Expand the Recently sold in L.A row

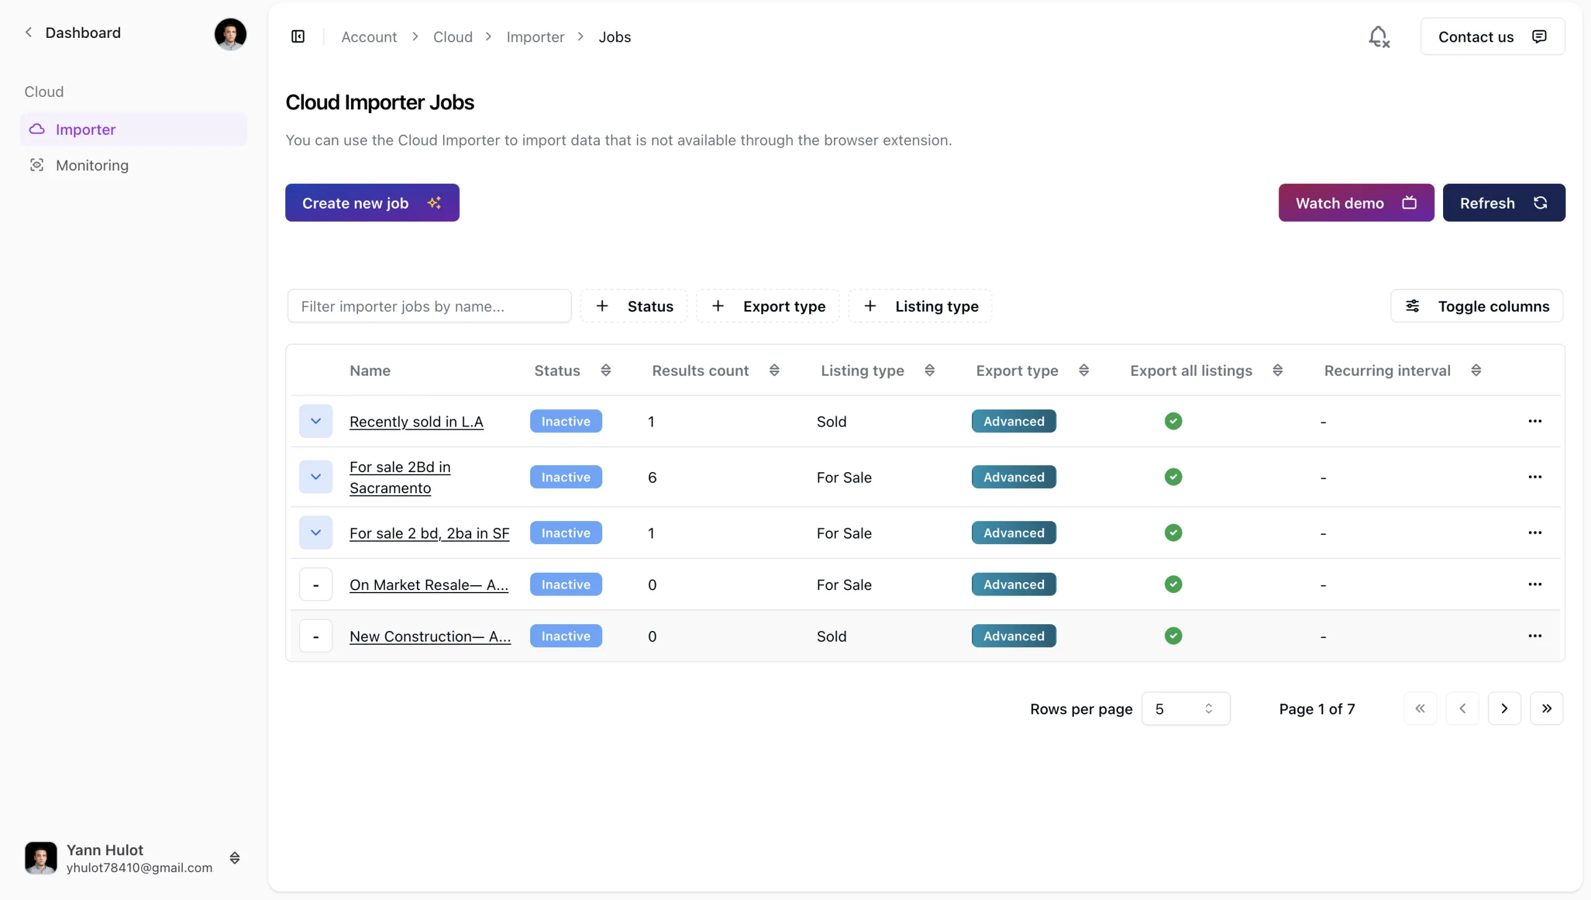(316, 421)
